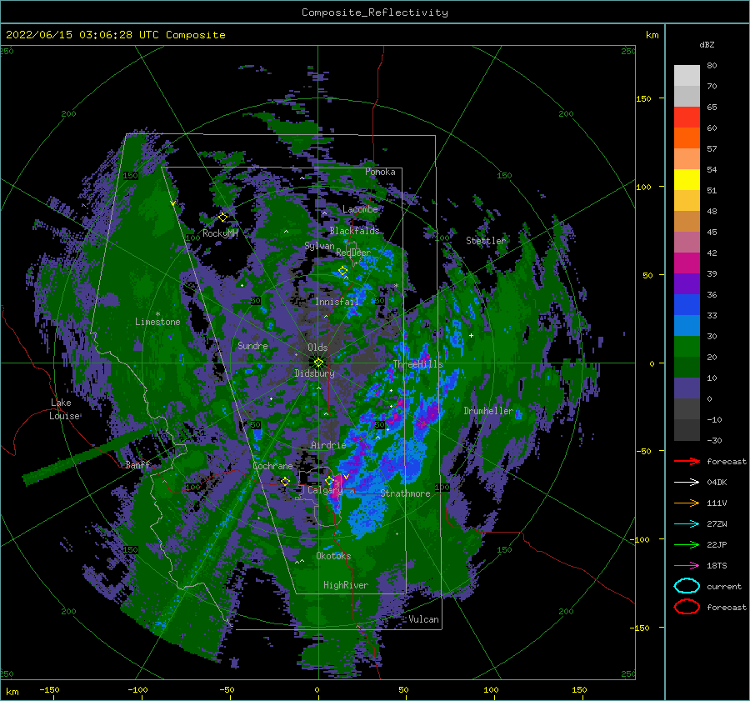Click the red forecast ellipse icon

coord(687,607)
